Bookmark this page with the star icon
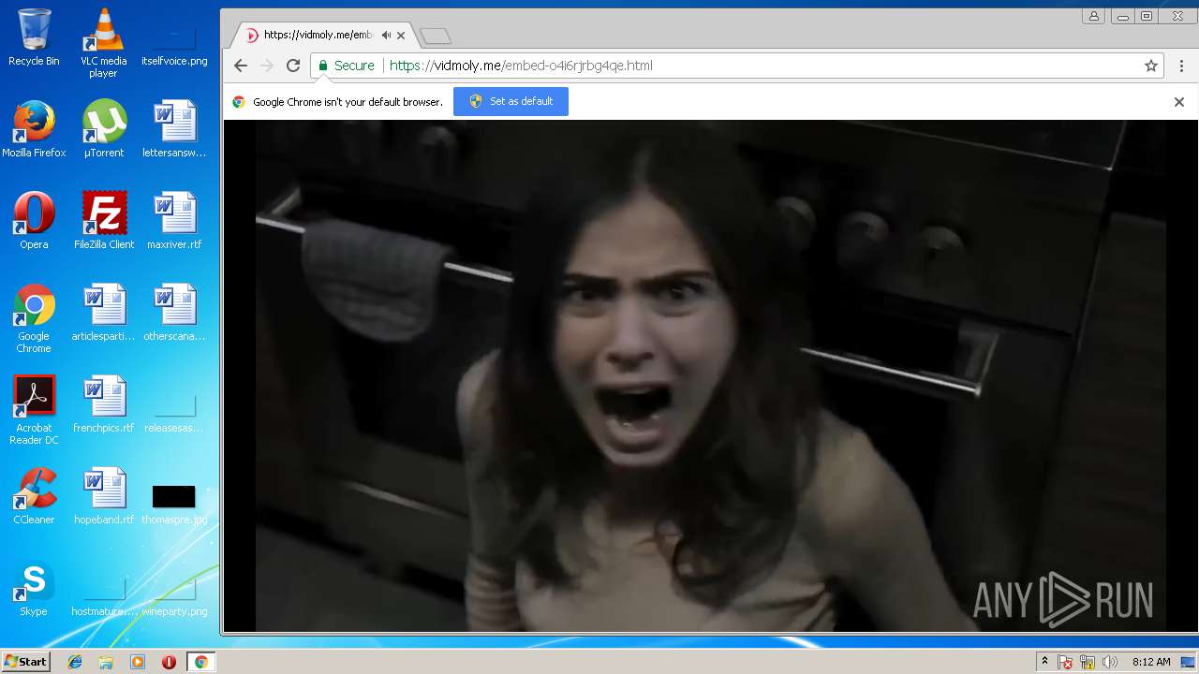The height and width of the screenshot is (674, 1199). [1151, 66]
